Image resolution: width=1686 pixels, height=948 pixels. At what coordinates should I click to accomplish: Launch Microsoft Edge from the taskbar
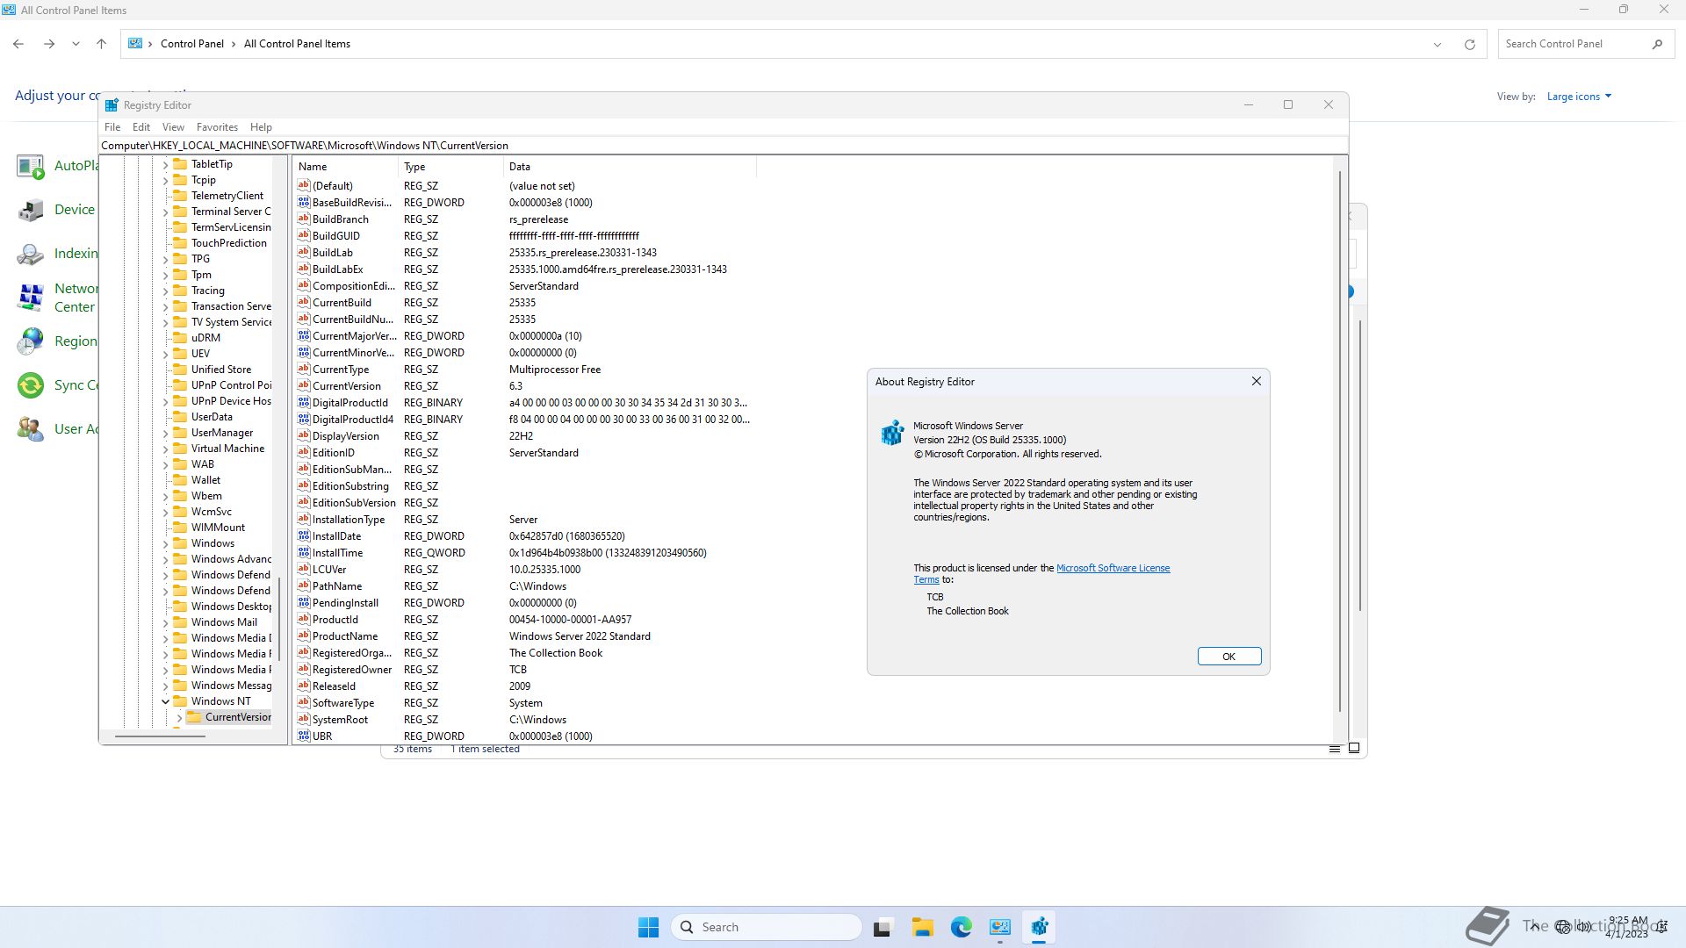click(961, 927)
